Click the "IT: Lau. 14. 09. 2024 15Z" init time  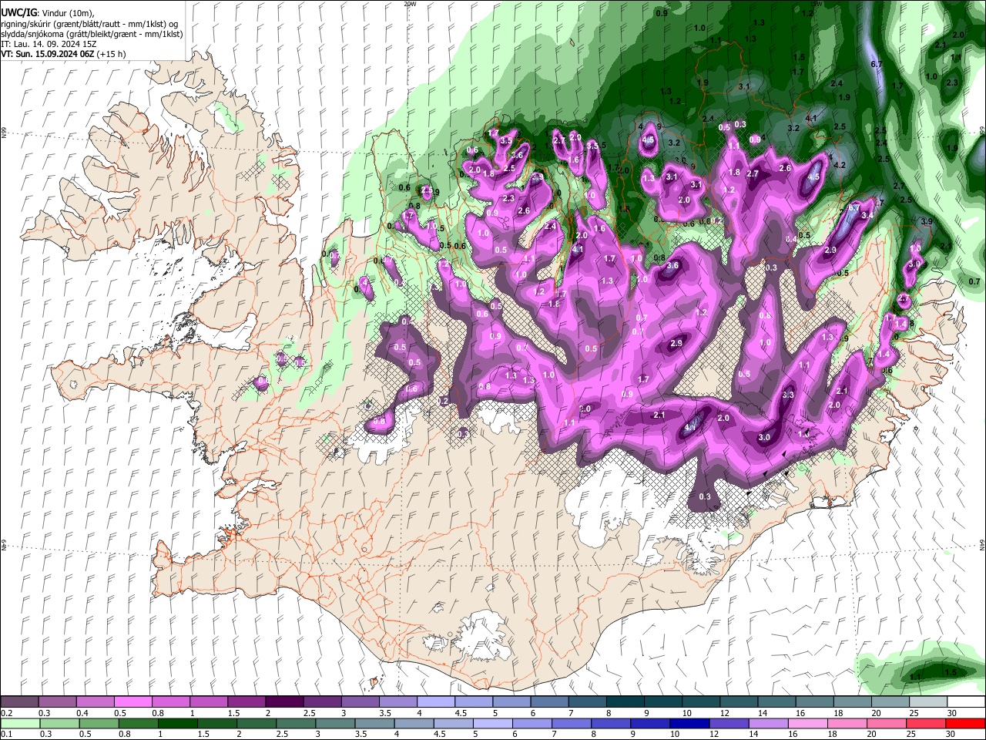[x=49, y=44]
